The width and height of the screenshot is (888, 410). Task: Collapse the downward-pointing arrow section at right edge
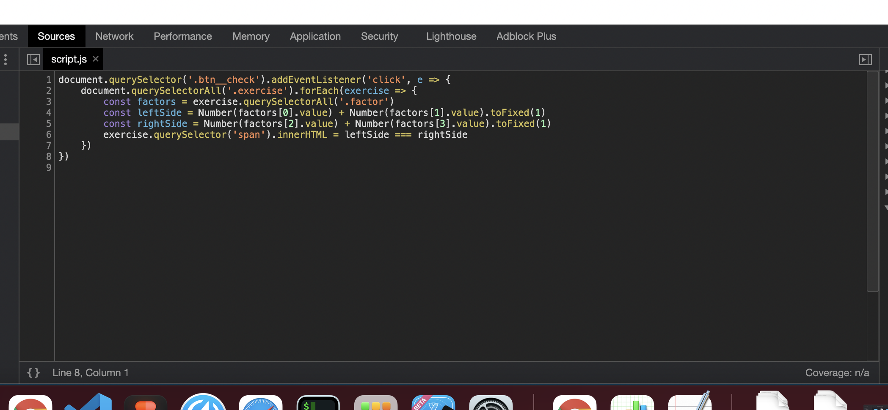click(886, 208)
